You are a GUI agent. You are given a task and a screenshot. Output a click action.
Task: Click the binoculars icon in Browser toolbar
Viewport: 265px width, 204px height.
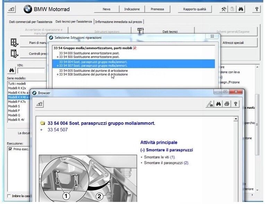click(x=219, y=104)
